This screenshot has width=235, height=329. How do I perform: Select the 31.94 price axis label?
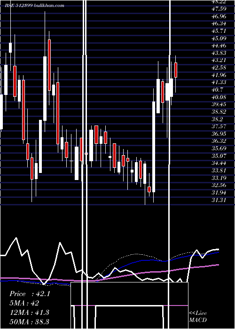tap(219, 193)
